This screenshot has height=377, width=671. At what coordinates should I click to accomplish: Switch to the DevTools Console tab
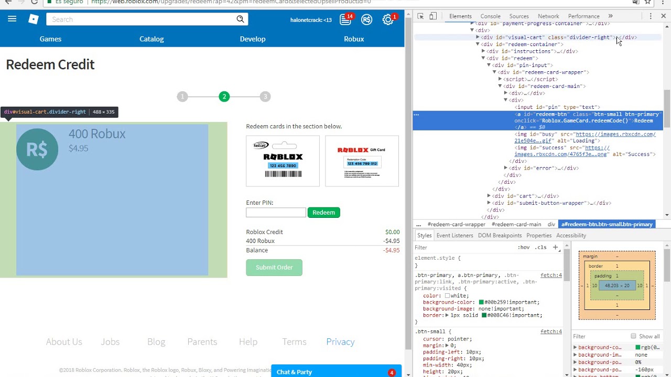pos(490,16)
